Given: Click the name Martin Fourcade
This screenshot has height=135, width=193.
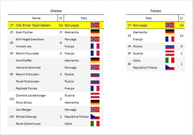Looking at the screenshot, I should point(27,54).
